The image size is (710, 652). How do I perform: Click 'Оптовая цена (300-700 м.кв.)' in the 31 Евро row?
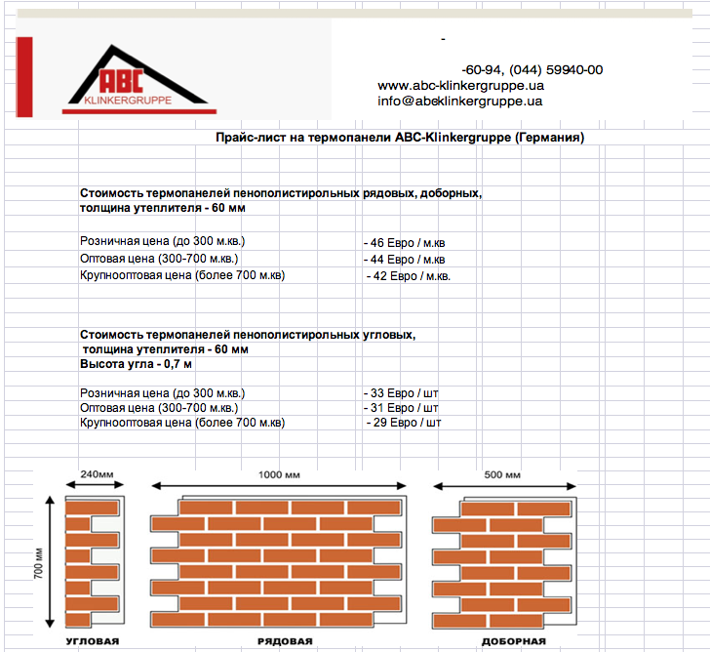pos(159,408)
